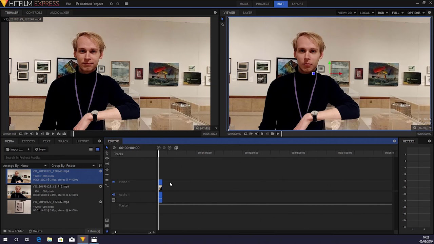Select the Slice tool in editor toolbar

coord(107,158)
